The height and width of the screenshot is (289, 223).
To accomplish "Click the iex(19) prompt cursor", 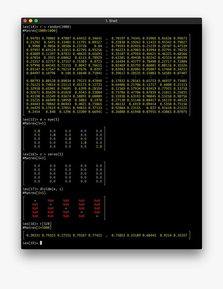I will click(41, 243).
